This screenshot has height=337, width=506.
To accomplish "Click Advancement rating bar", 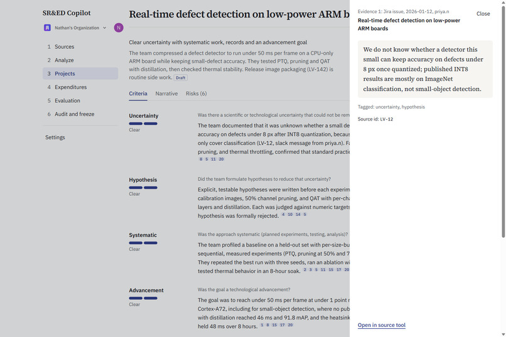I will point(143,298).
